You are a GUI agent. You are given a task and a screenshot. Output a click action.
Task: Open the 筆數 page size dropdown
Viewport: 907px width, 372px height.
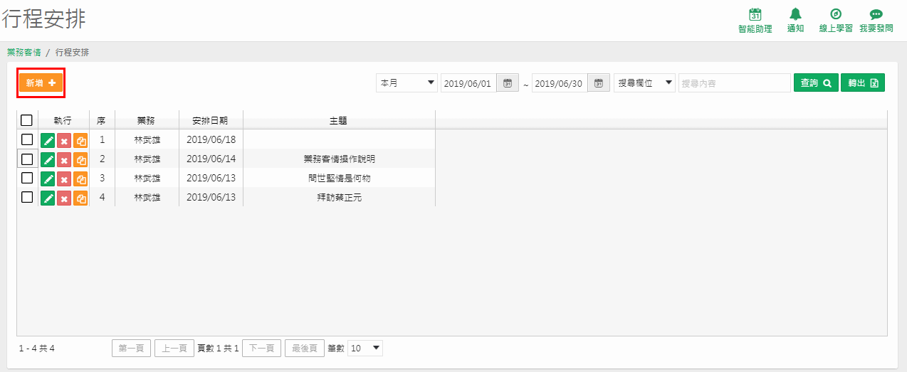365,348
